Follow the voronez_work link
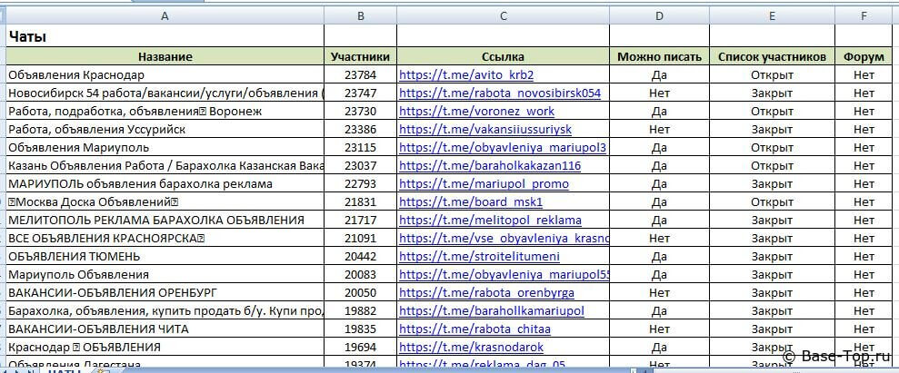 click(476, 111)
